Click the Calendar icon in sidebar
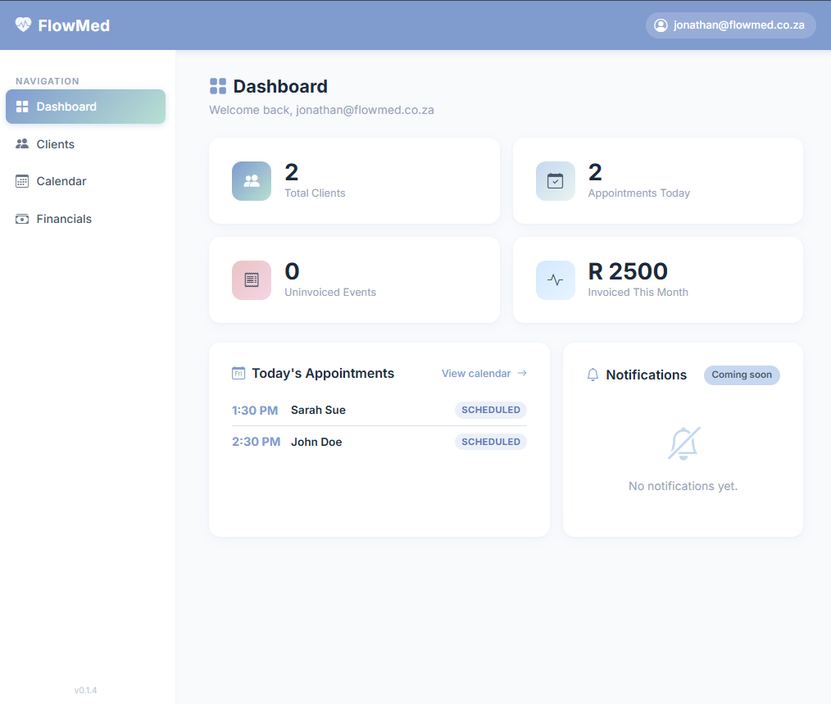The image size is (831, 704). click(x=22, y=181)
